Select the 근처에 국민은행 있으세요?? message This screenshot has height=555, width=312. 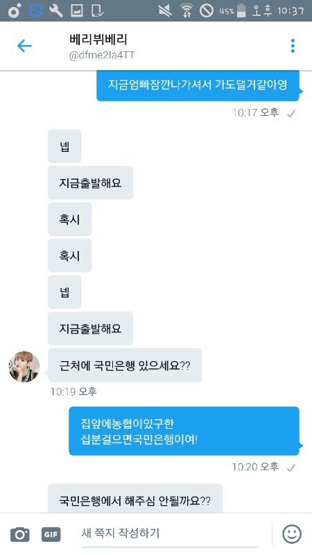click(x=125, y=366)
